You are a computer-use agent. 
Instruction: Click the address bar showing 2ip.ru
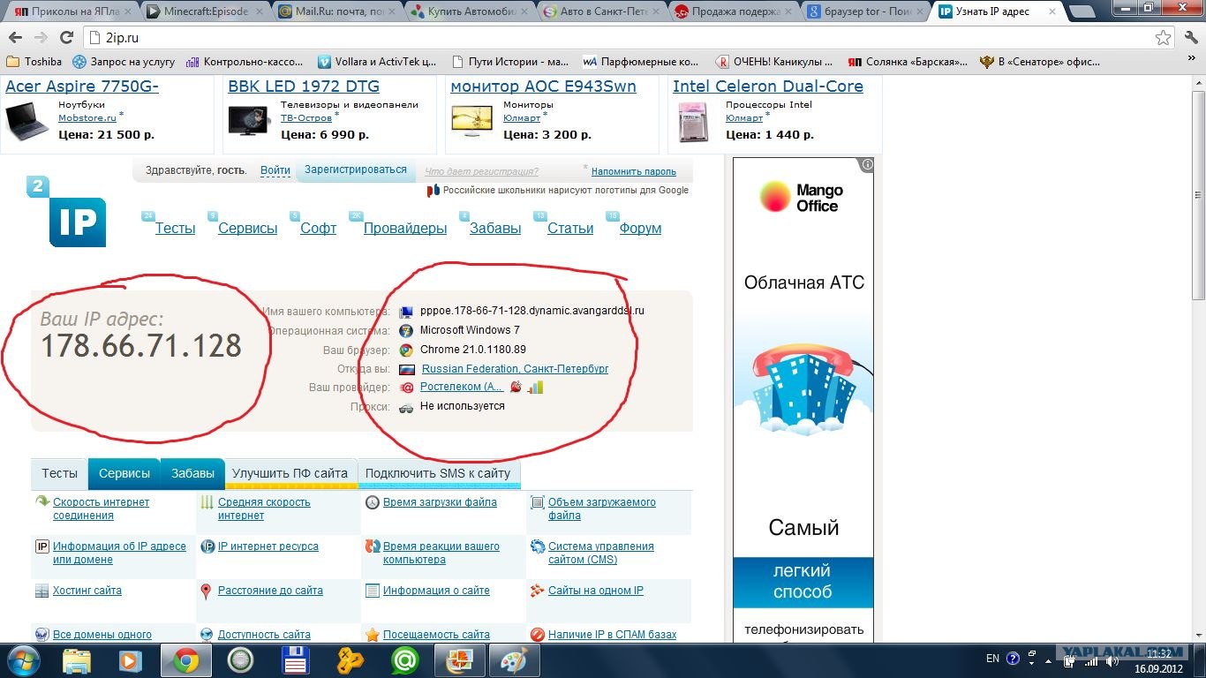click(x=618, y=38)
